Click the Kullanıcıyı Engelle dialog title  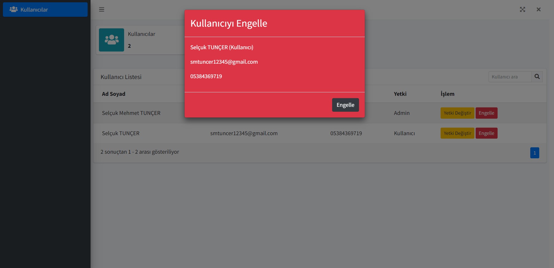coord(229,23)
